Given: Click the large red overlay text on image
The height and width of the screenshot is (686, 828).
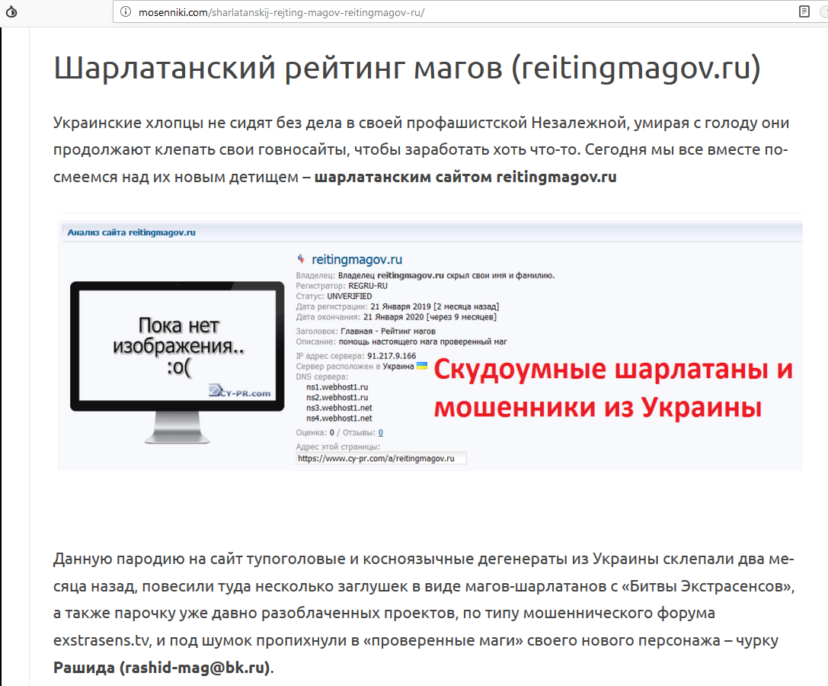Looking at the screenshot, I should click(613, 389).
